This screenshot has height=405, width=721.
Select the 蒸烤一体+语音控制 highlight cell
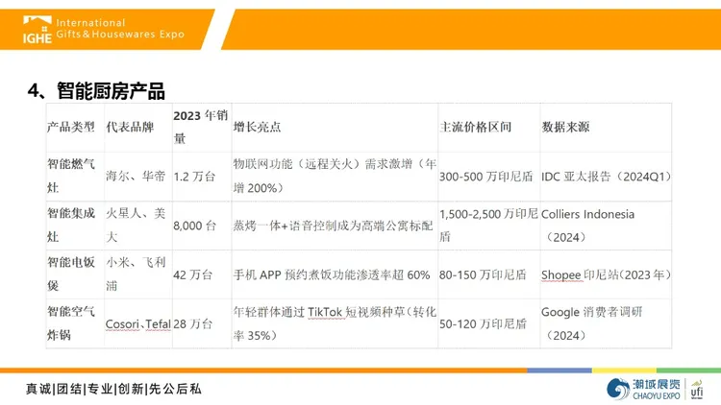point(333,226)
